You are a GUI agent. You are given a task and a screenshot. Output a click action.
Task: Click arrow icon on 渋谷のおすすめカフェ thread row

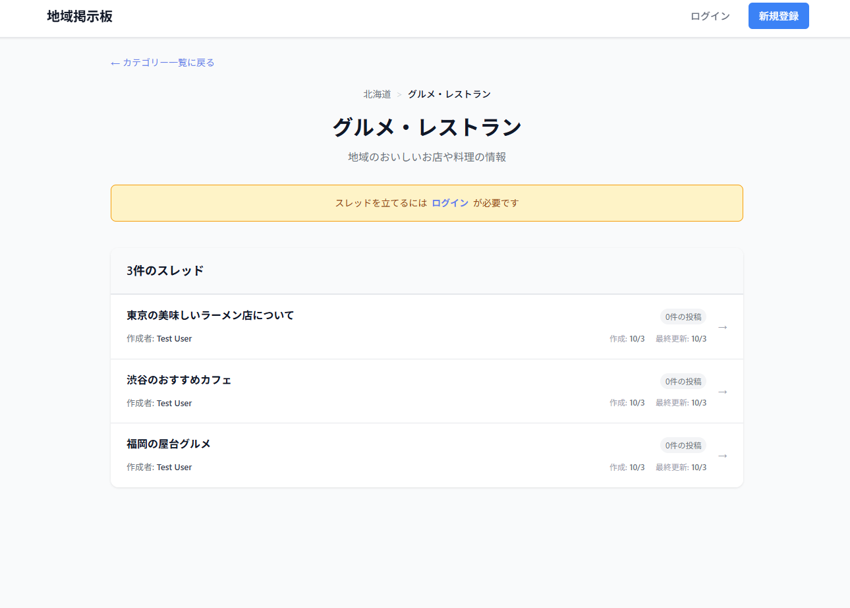pyautogui.click(x=722, y=392)
